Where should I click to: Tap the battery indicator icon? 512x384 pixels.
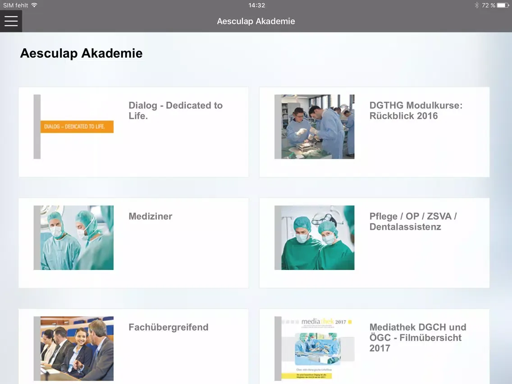[x=503, y=5]
